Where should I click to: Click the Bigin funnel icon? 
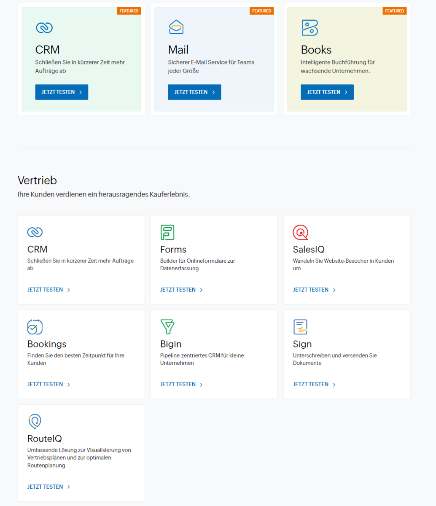coord(167,327)
